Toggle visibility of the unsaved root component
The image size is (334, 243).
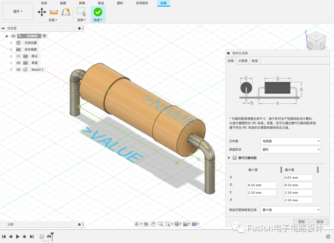[13, 36]
